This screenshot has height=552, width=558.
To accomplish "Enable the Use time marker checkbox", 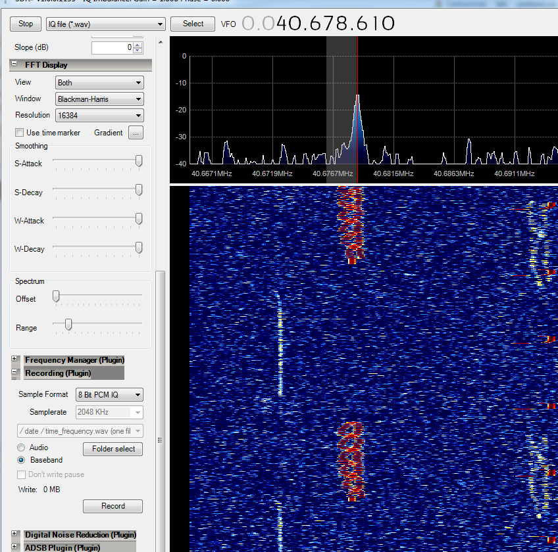I will click(x=19, y=133).
